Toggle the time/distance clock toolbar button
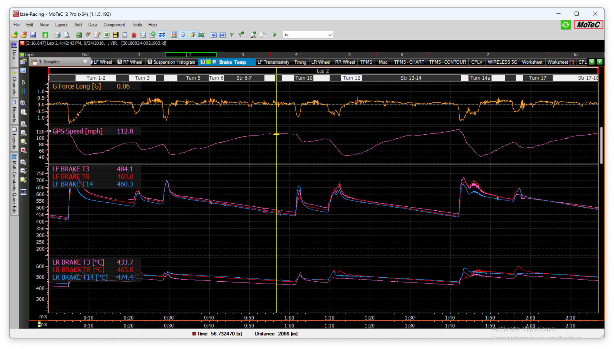 [x=183, y=35]
